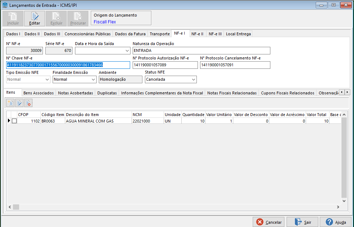Click the Excluir toolbar button

[56, 18]
